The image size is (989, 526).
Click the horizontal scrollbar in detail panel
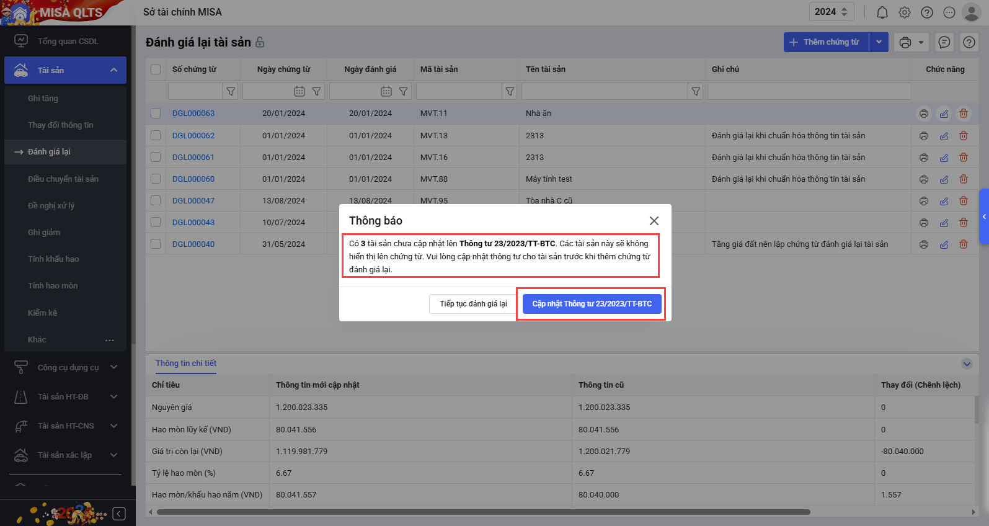(484, 512)
